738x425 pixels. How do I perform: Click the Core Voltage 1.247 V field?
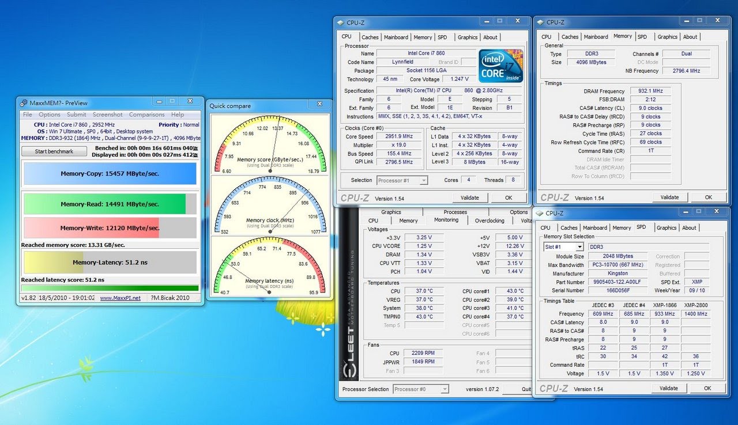click(460, 79)
